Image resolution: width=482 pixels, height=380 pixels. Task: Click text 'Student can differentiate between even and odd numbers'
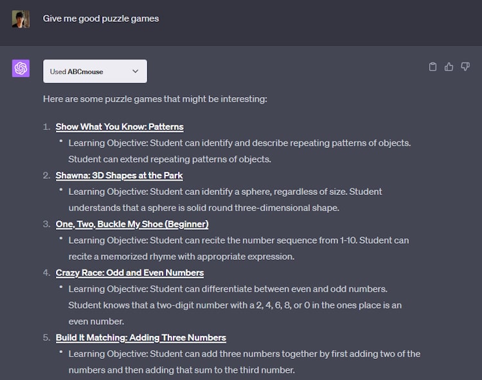pos(268,289)
